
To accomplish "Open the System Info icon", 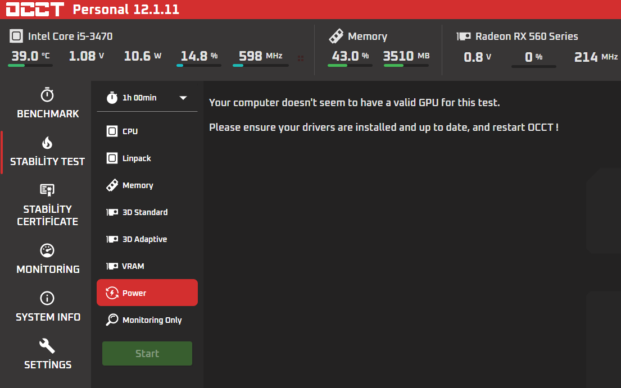I will point(47,298).
